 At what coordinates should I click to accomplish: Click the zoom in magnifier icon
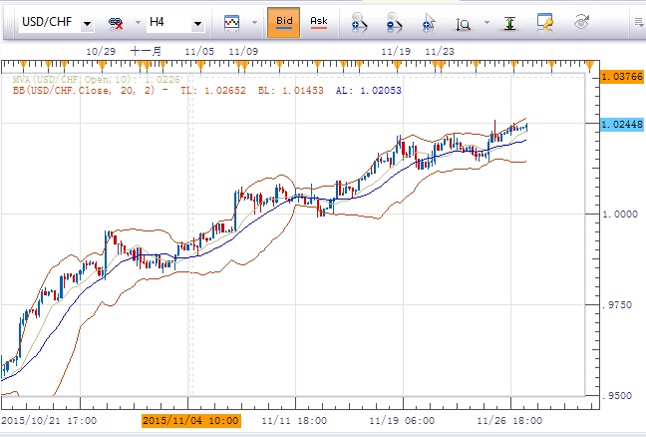pos(359,21)
